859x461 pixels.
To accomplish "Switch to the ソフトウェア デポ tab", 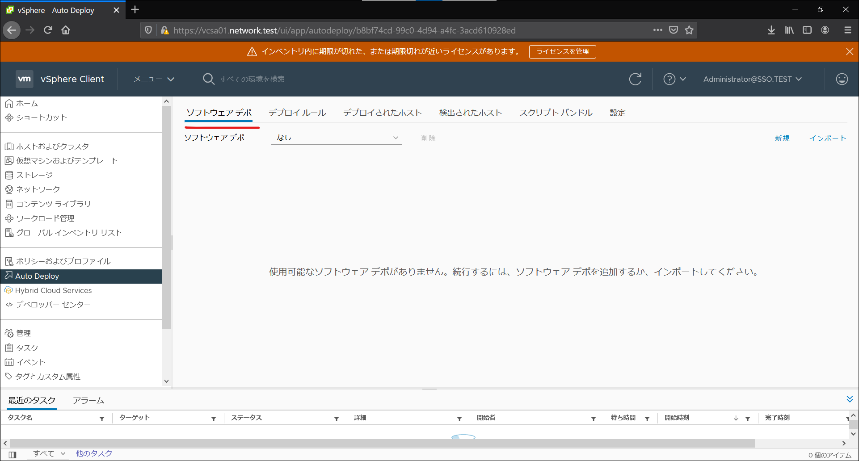I will tap(219, 113).
